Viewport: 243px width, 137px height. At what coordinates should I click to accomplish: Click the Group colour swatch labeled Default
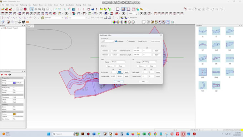[14, 83]
